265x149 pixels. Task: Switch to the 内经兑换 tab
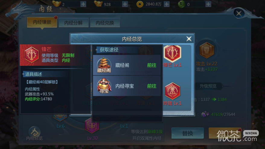point(105,23)
